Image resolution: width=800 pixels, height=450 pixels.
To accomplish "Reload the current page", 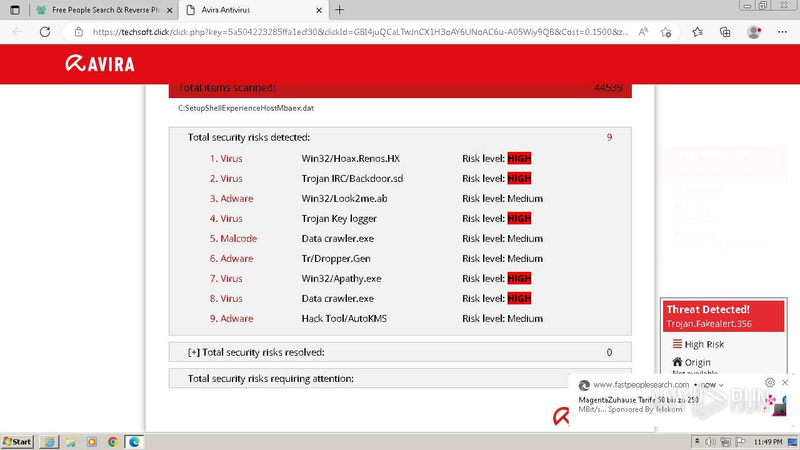I will pos(45,32).
